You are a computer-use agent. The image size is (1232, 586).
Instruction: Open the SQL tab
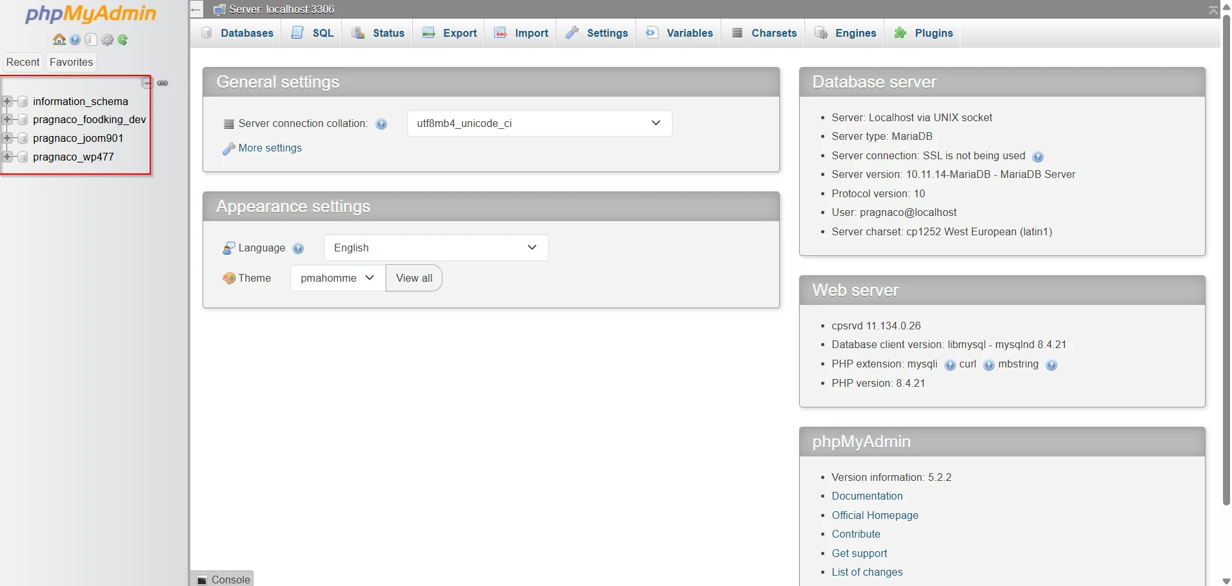[313, 33]
